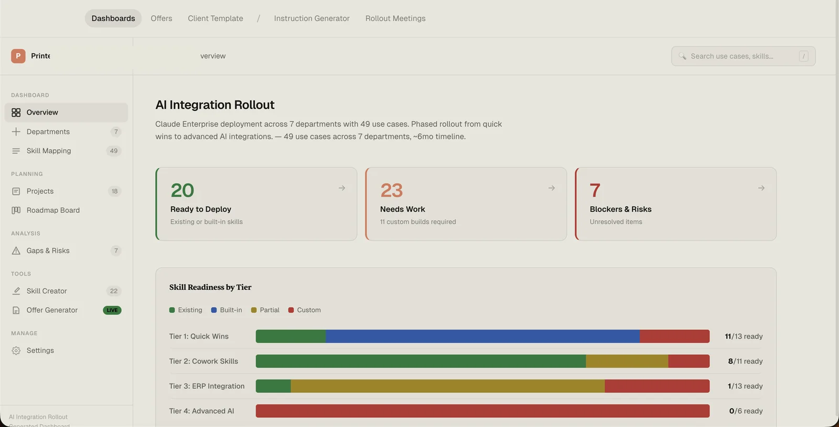
Task: Click the Skill Mapping list icon
Action: [x=16, y=151]
